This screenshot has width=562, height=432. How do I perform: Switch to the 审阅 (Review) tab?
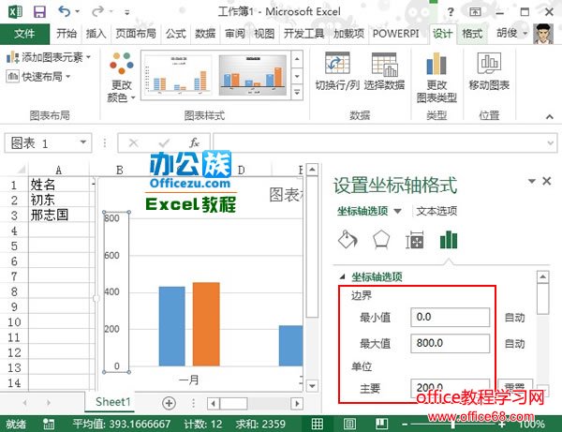235,34
